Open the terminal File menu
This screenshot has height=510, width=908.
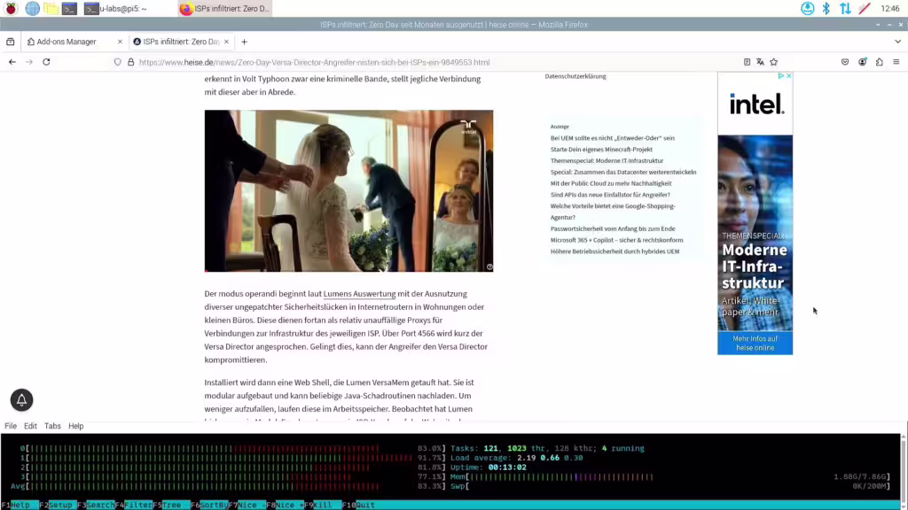pyautogui.click(x=11, y=426)
